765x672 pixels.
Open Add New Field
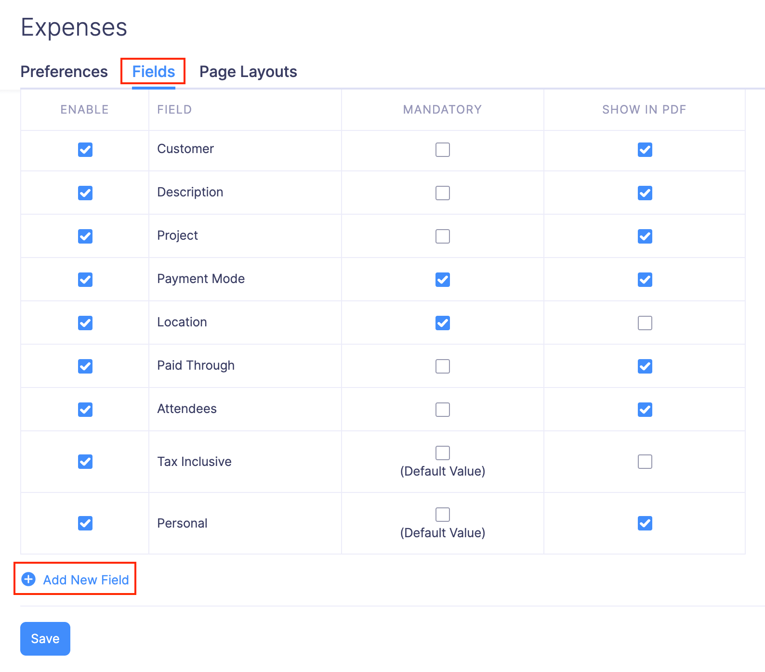point(86,580)
